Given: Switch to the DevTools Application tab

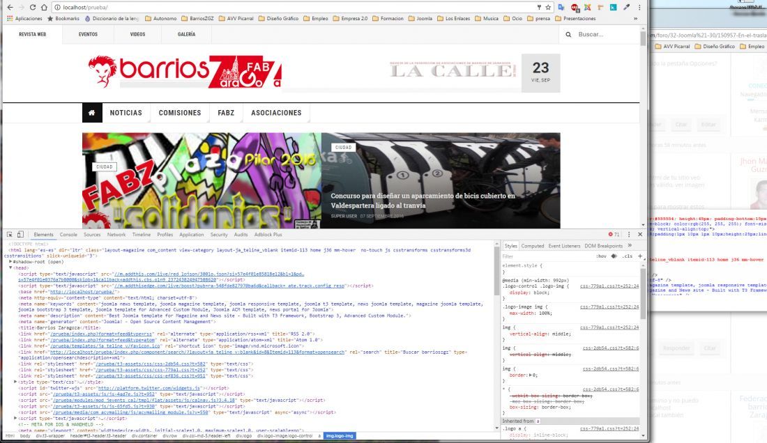Looking at the screenshot, I should (x=191, y=235).
